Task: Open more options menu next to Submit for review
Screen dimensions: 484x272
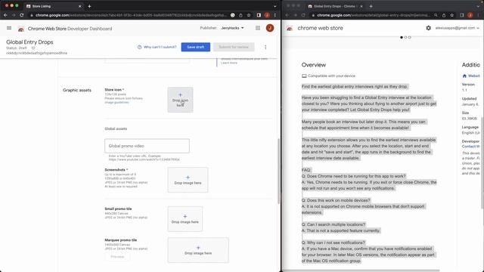Action: click(x=265, y=47)
